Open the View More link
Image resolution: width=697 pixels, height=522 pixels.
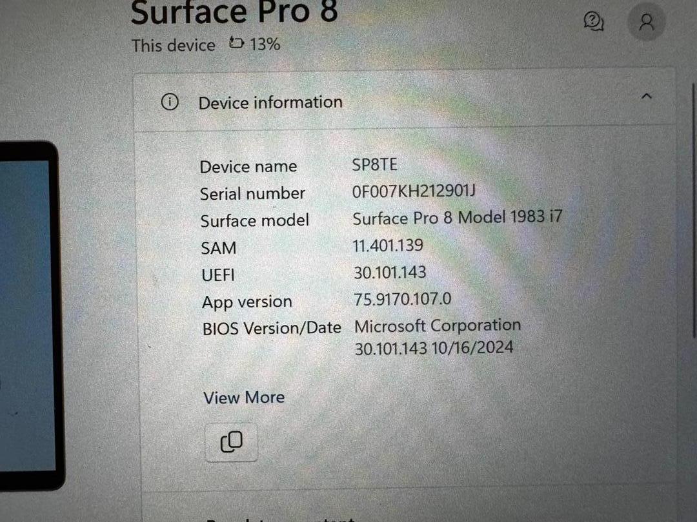coord(244,397)
